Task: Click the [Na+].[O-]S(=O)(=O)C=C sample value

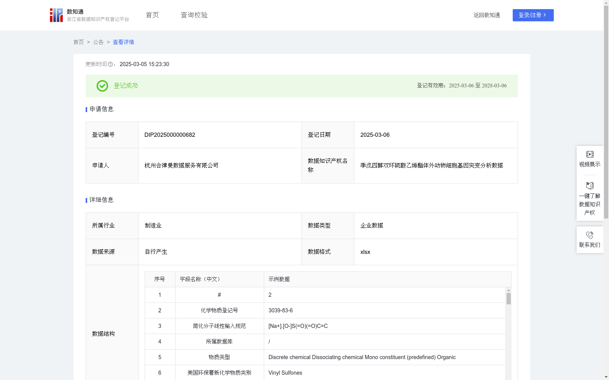Action: (x=298, y=326)
